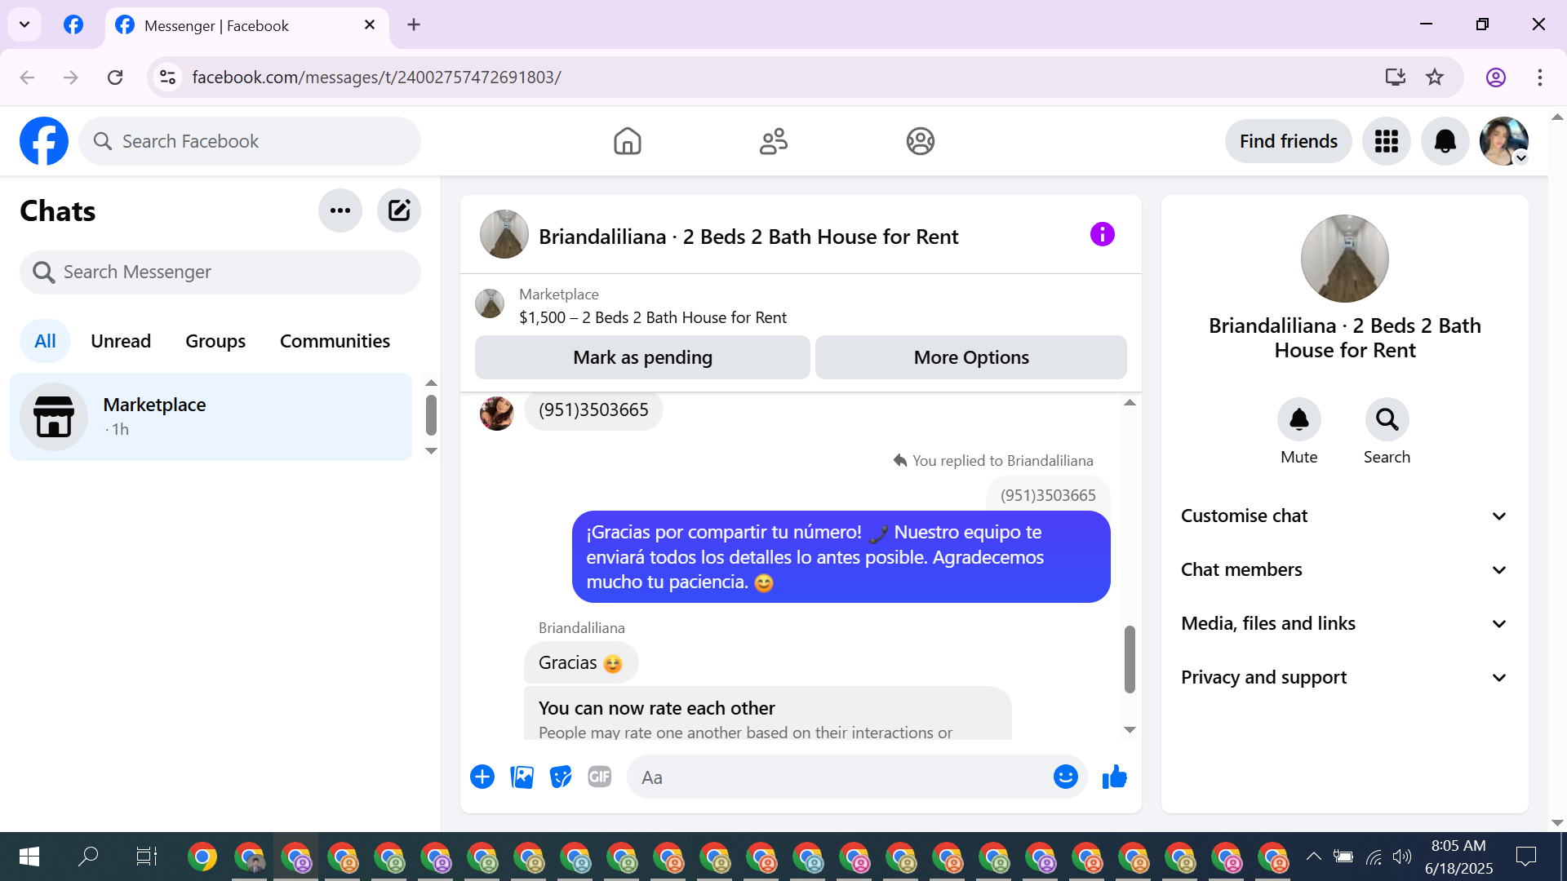Open the Facebook menu grid icon

coord(1387,141)
